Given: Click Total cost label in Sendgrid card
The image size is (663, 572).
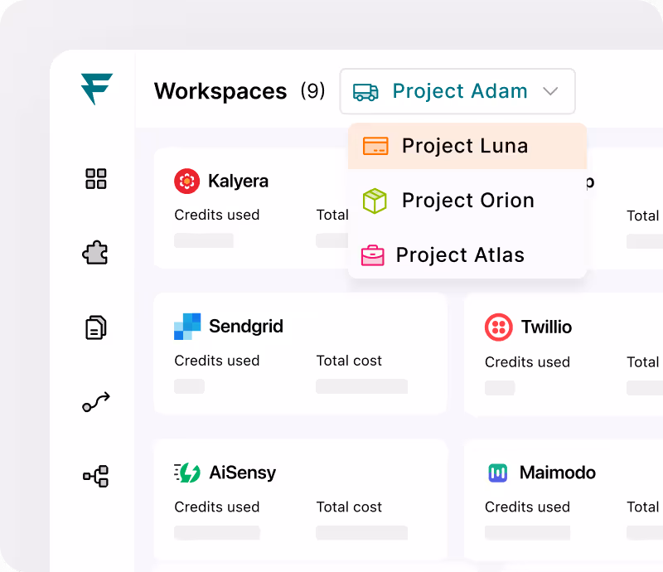Looking at the screenshot, I should [349, 361].
